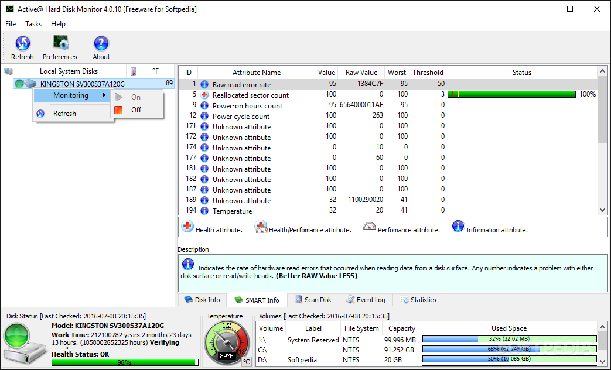Click the KINGSTON disk drive icon
Image resolution: width=611 pixels, height=370 pixels.
[x=30, y=84]
